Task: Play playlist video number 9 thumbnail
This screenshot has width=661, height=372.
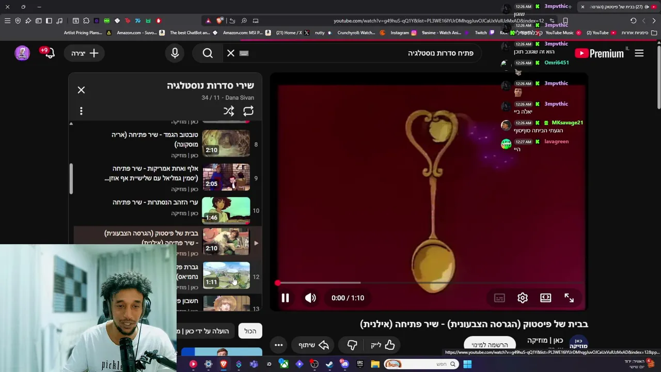Action: click(226, 177)
